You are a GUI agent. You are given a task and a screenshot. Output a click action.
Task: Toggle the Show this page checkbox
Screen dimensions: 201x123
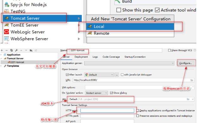[119, 10]
